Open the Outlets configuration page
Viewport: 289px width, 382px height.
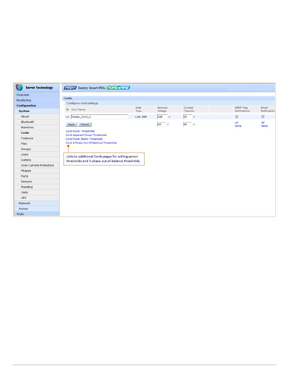[37, 160]
